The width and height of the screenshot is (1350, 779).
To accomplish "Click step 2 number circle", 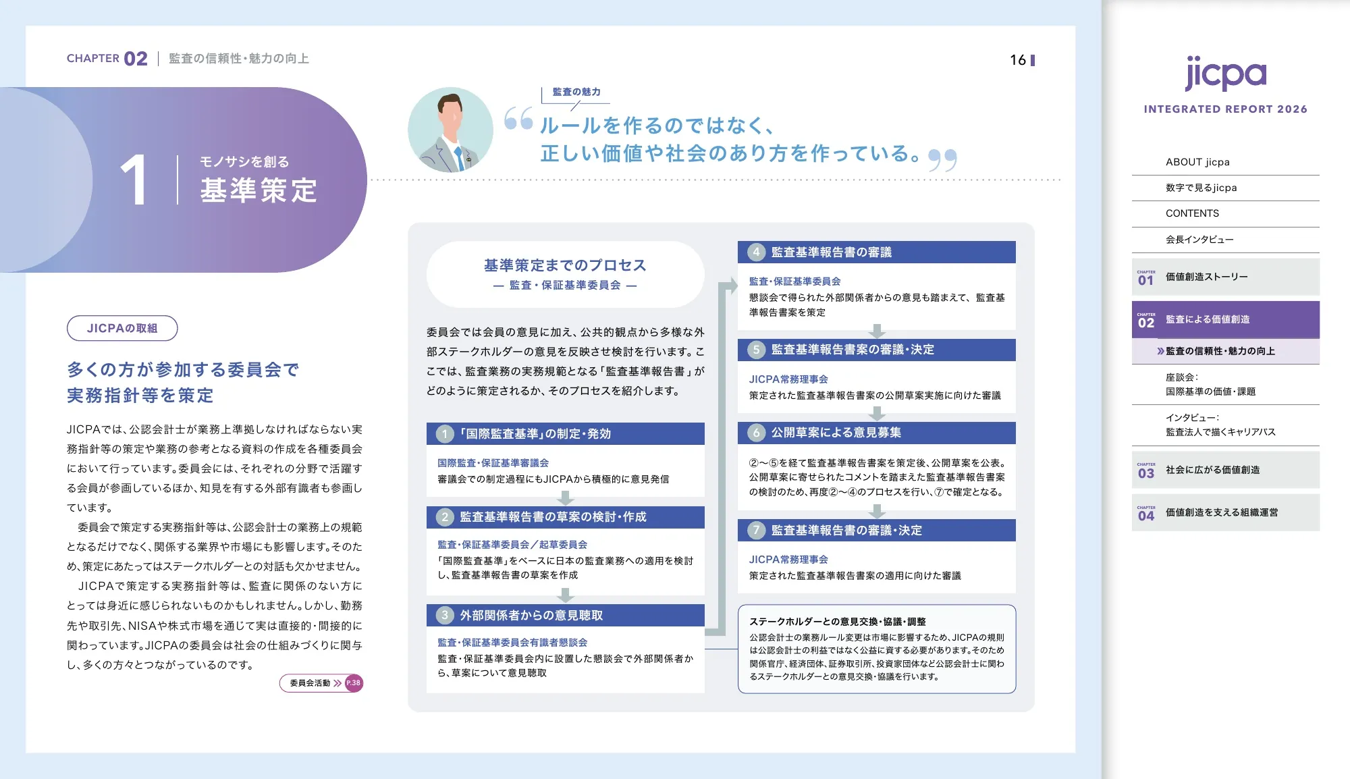I will (445, 517).
